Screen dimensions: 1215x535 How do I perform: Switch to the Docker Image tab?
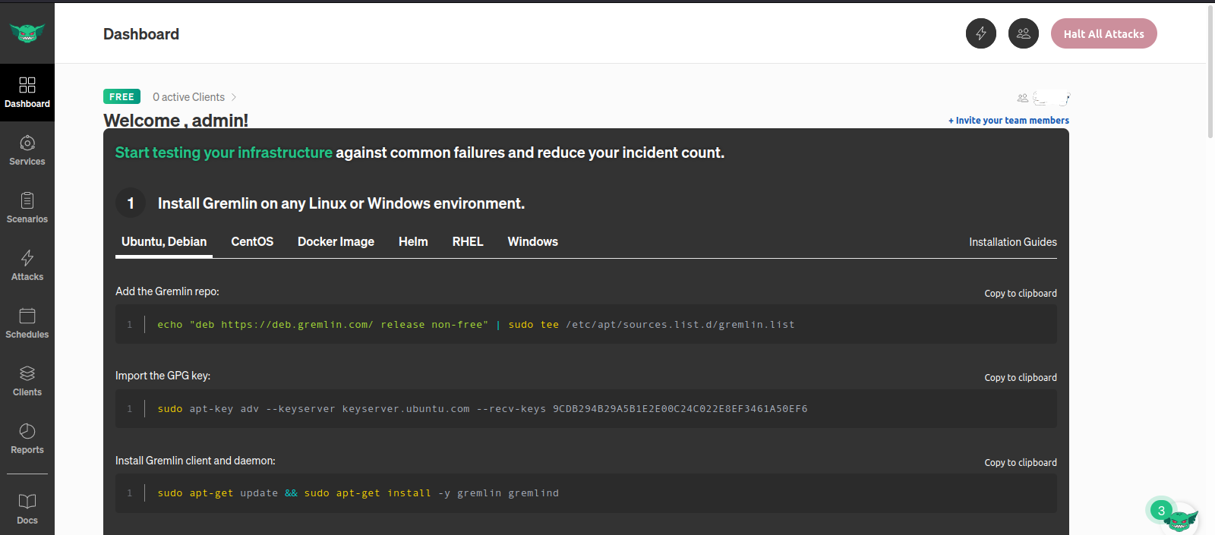point(336,241)
